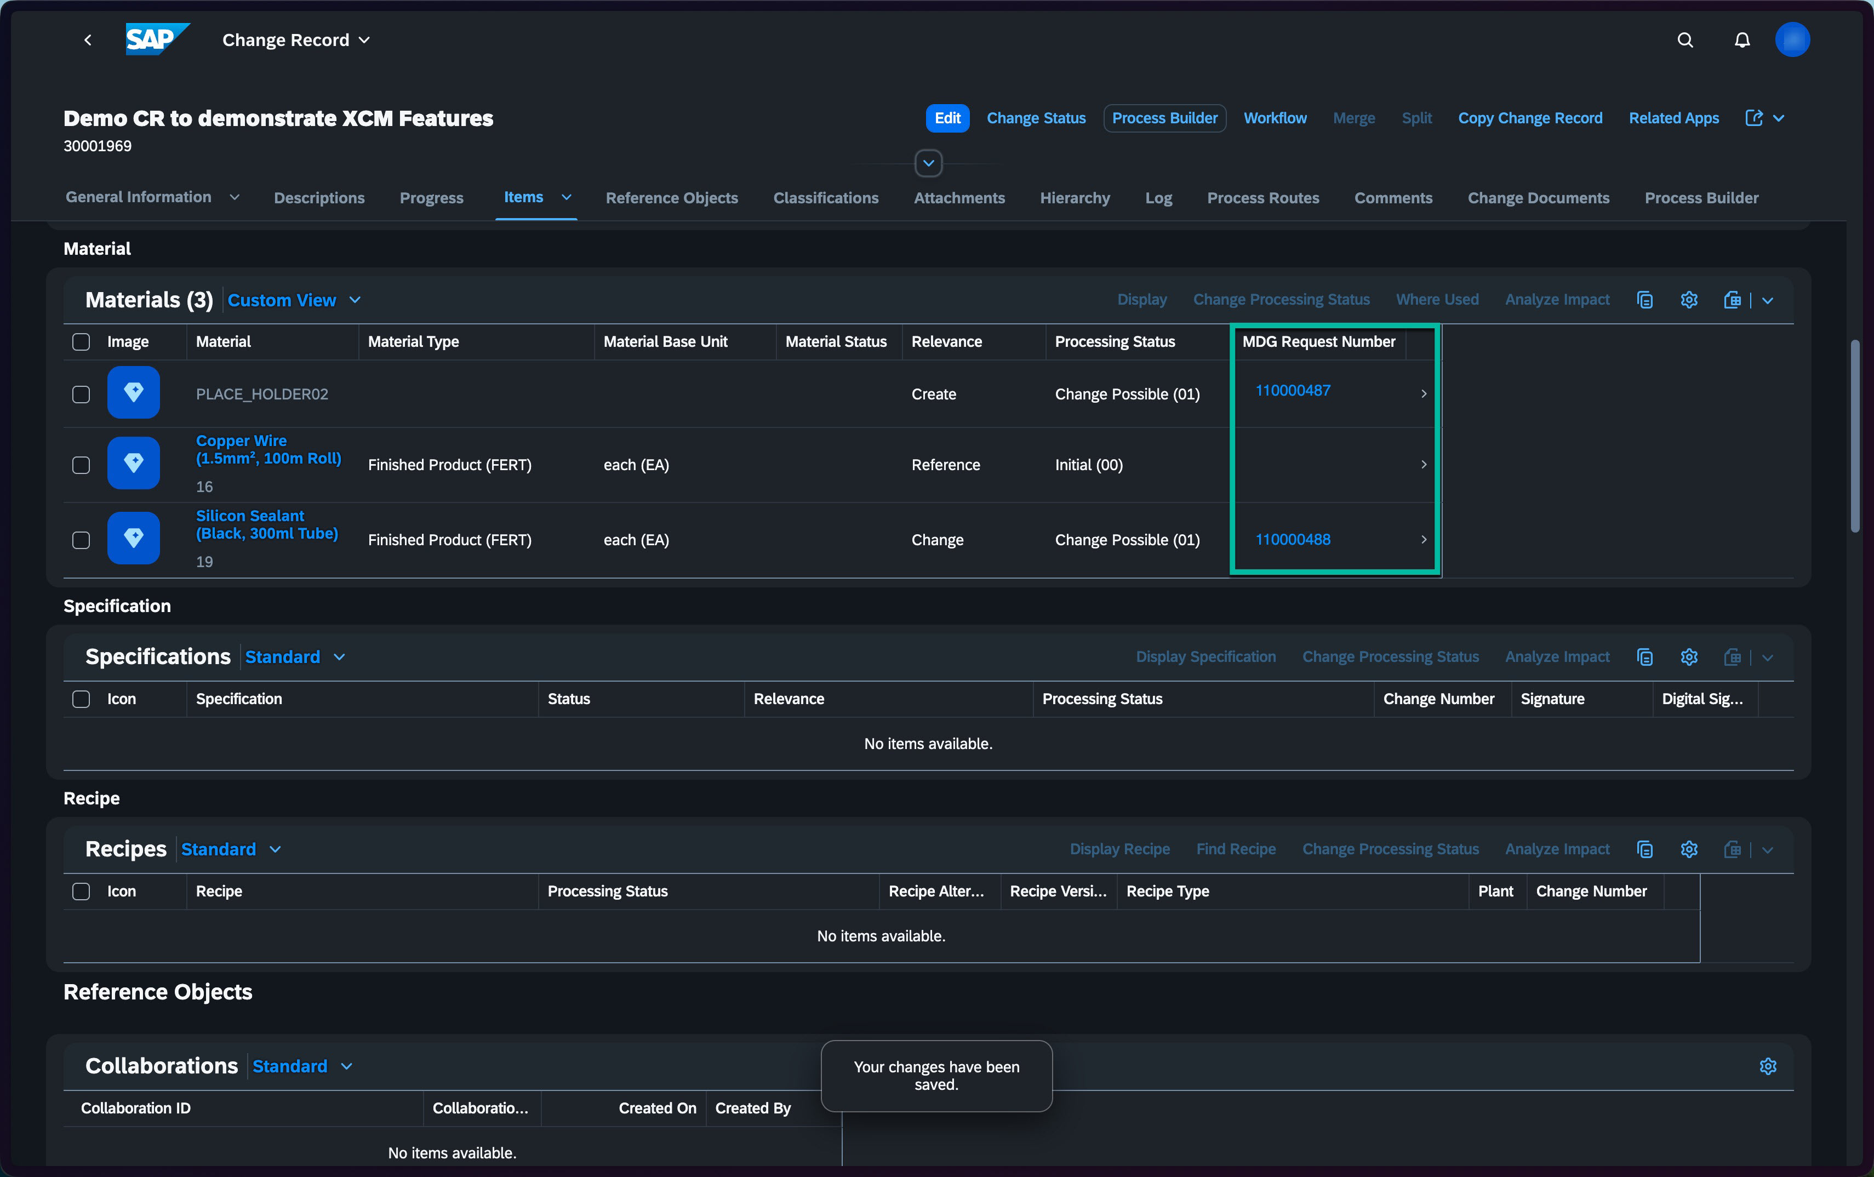
Task: Open the notifications bell
Action: 1742,39
